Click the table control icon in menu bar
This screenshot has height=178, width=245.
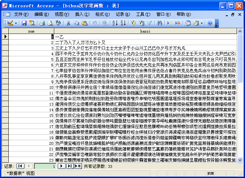(8, 14)
